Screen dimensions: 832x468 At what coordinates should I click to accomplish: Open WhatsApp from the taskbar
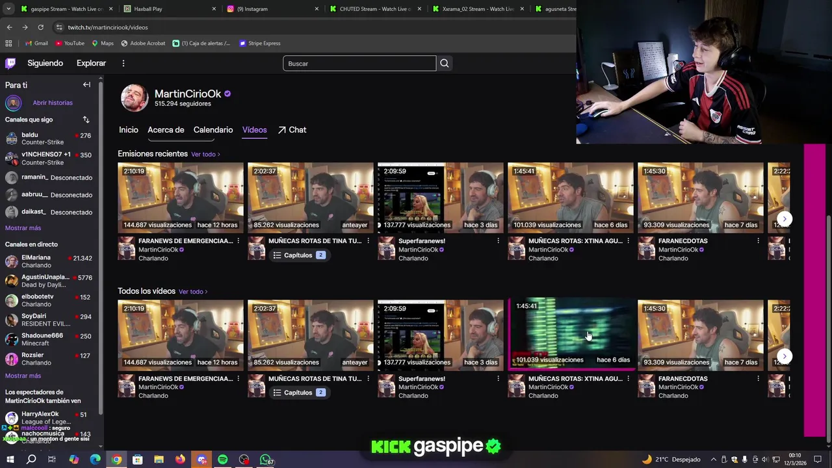coord(265,460)
